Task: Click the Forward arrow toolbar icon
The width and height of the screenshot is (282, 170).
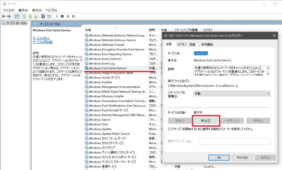Action: coord(9,16)
